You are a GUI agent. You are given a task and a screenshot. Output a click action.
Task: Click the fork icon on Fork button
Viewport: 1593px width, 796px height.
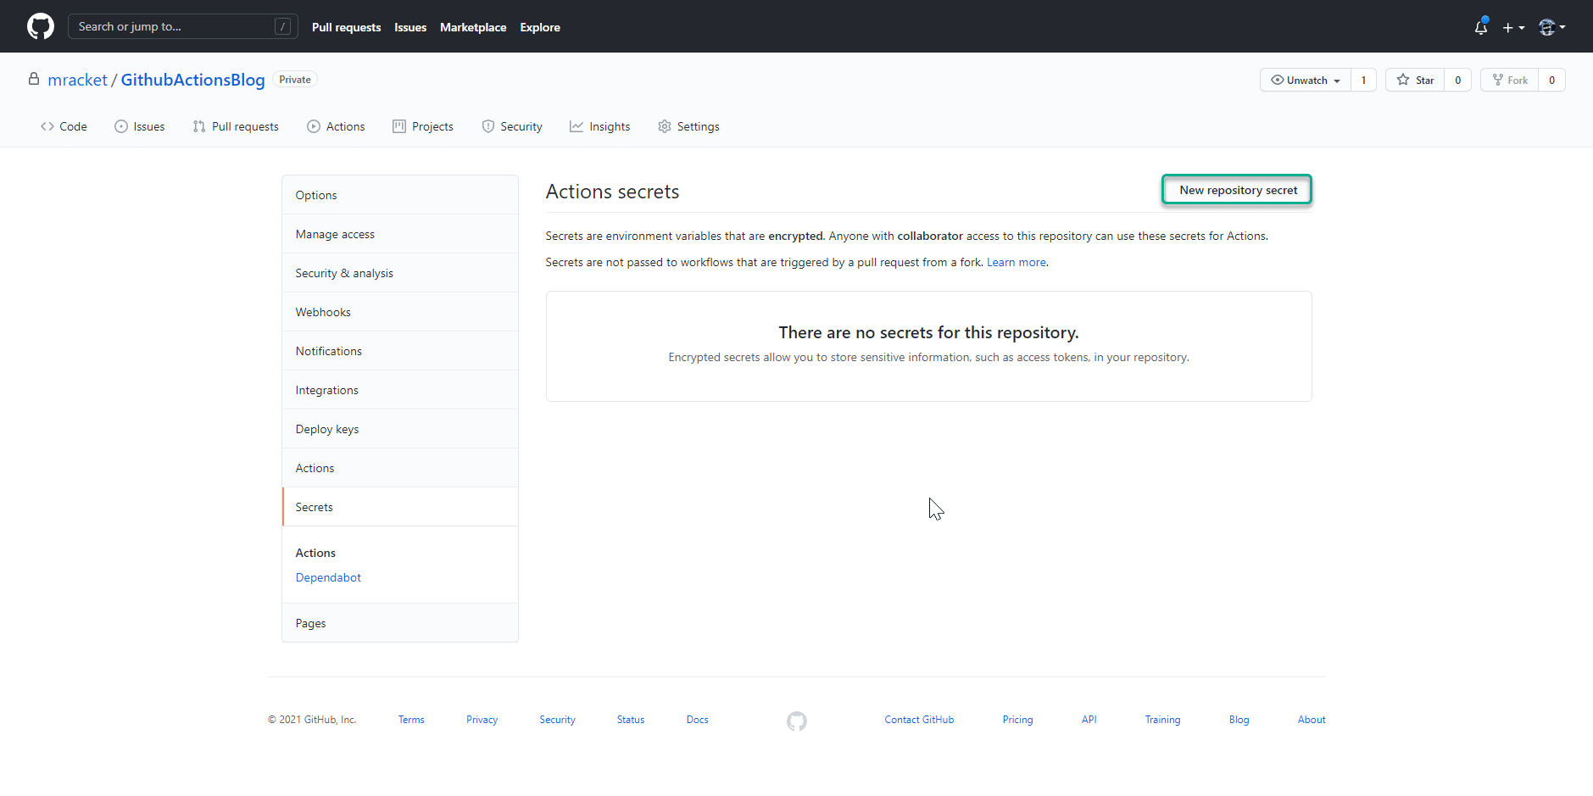coord(1498,80)
